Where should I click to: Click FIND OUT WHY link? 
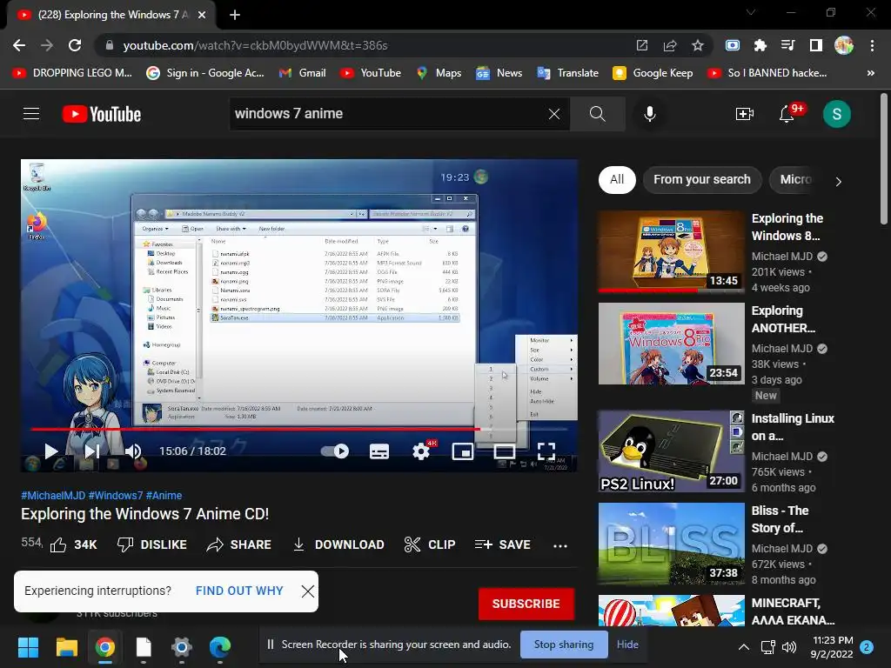[239, 591]
